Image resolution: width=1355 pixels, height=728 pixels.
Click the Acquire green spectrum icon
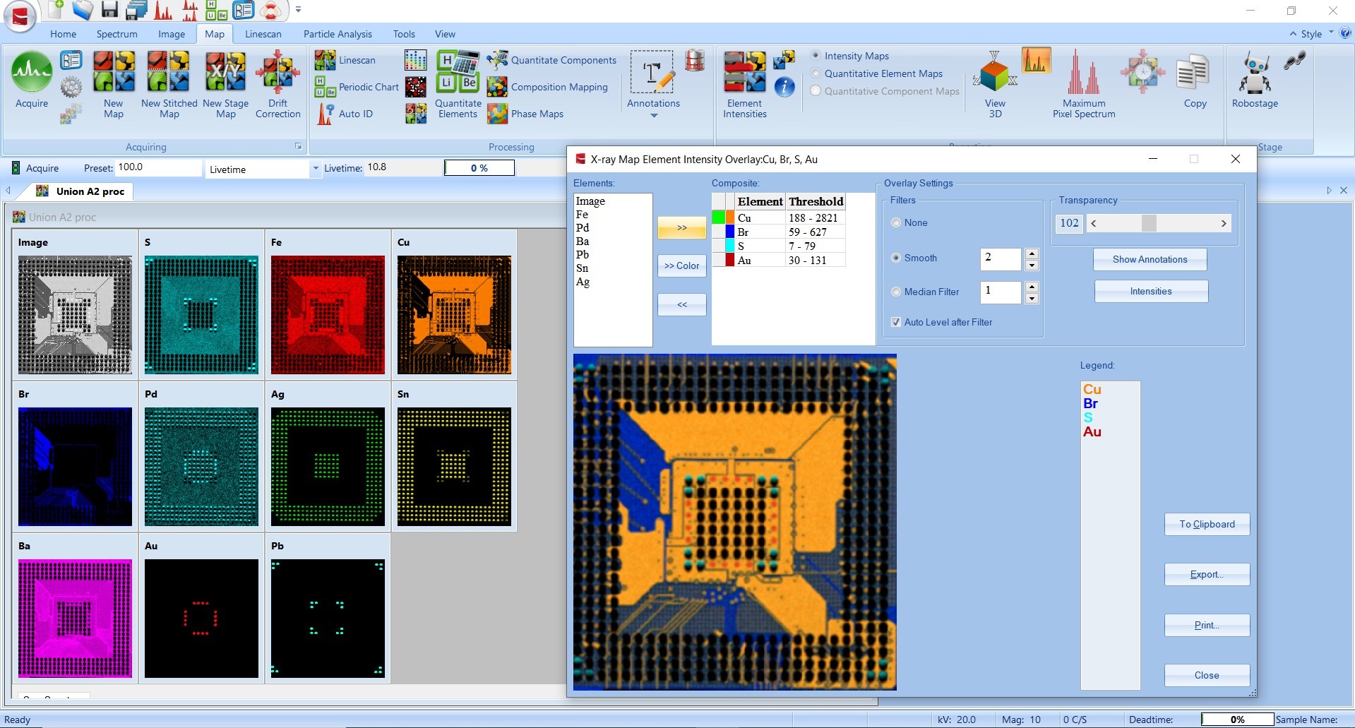click(x=32, y=73)
